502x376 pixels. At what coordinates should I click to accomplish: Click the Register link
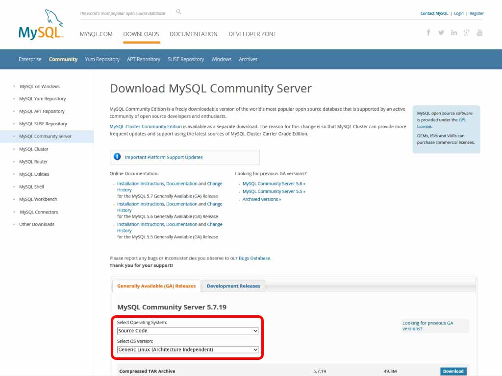(x=477, y=13)
